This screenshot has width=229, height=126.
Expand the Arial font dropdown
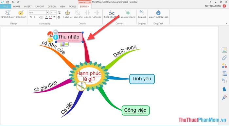(x=47, y=13)
